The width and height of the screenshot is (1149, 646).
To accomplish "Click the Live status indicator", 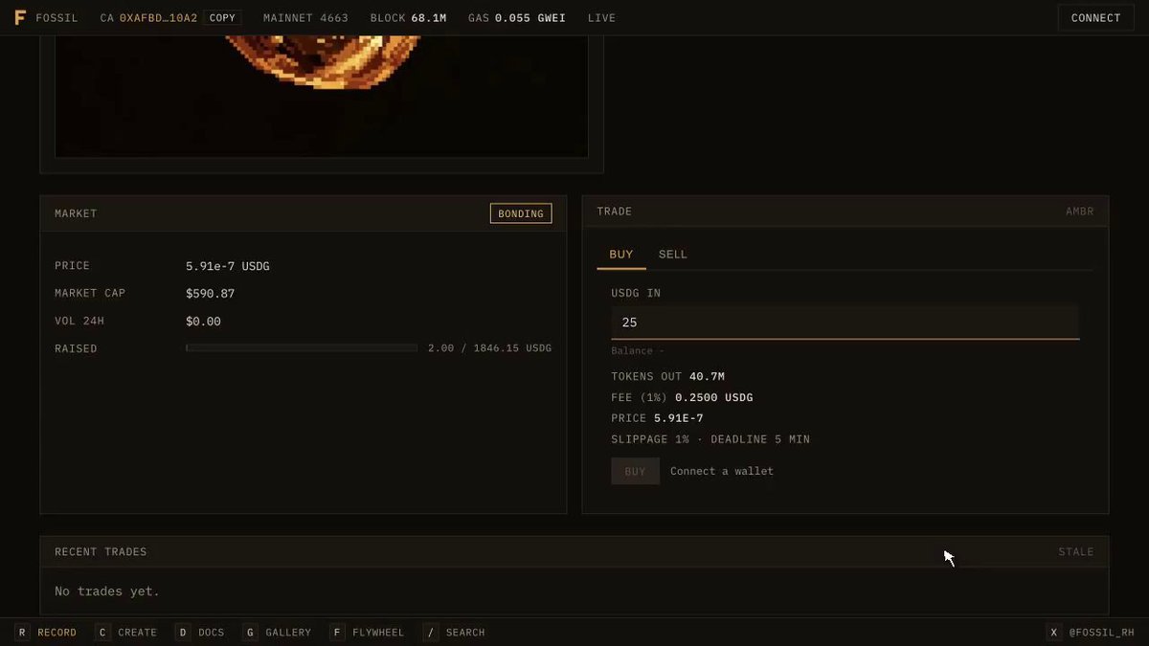I will 601,18.
